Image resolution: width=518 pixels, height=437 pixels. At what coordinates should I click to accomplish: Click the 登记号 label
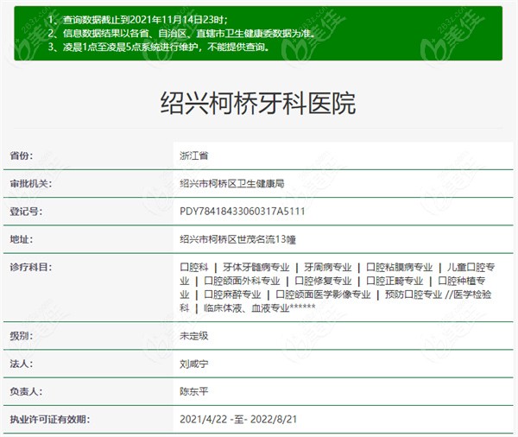click(26, 212)
